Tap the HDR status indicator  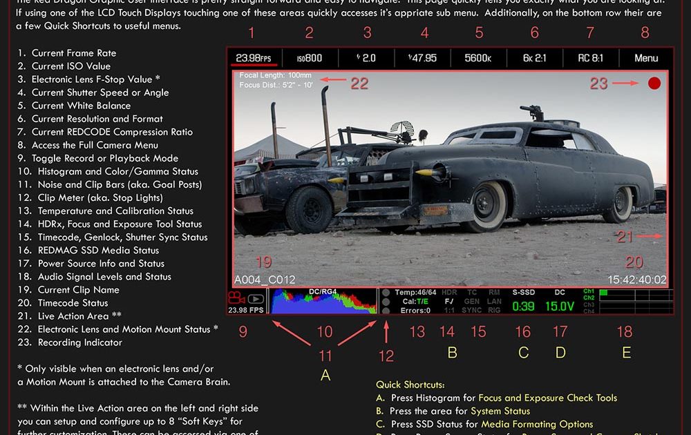pyautogui.click(x=449, y=292)
